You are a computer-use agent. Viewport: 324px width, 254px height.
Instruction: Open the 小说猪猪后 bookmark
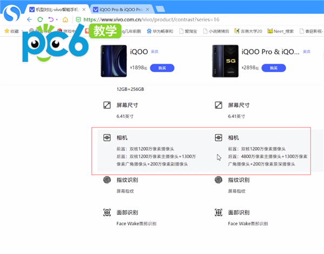coord(216,31)
